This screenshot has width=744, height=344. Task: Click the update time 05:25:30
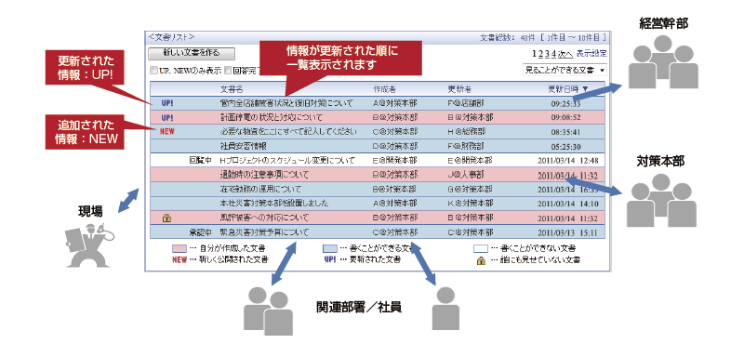(565, 147)
